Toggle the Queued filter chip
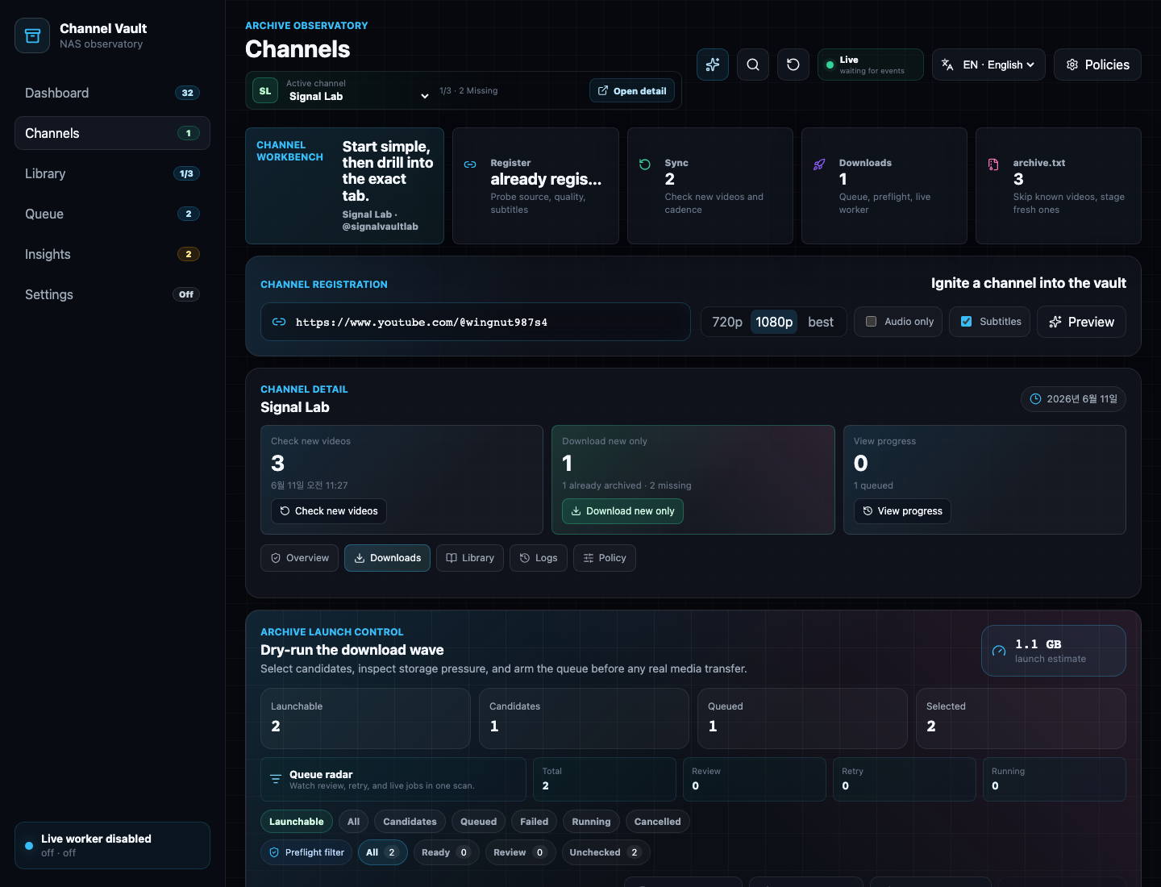The width and height of the screenshot is (1161, 887). click(478, 822)
